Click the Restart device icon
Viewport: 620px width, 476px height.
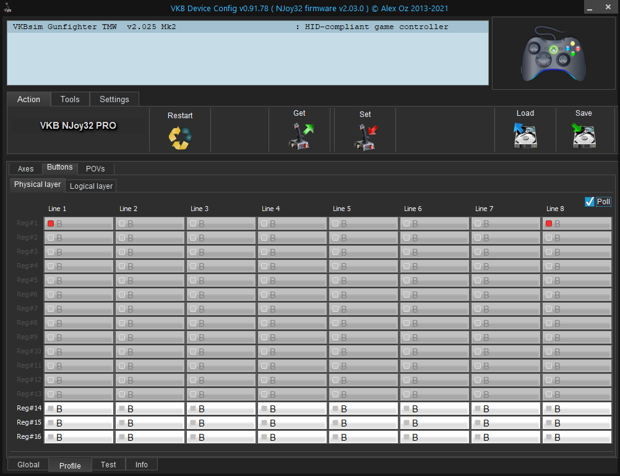(x=180, y=137)
